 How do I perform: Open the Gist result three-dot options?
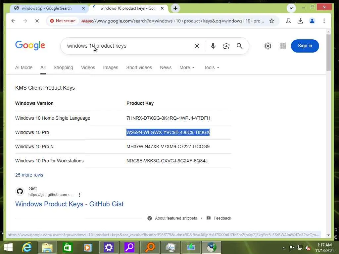pos(79,195)
